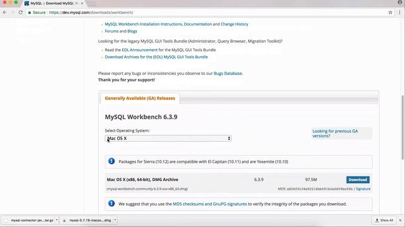
Task: Visit the Forums link
Action: click(111, 31)
